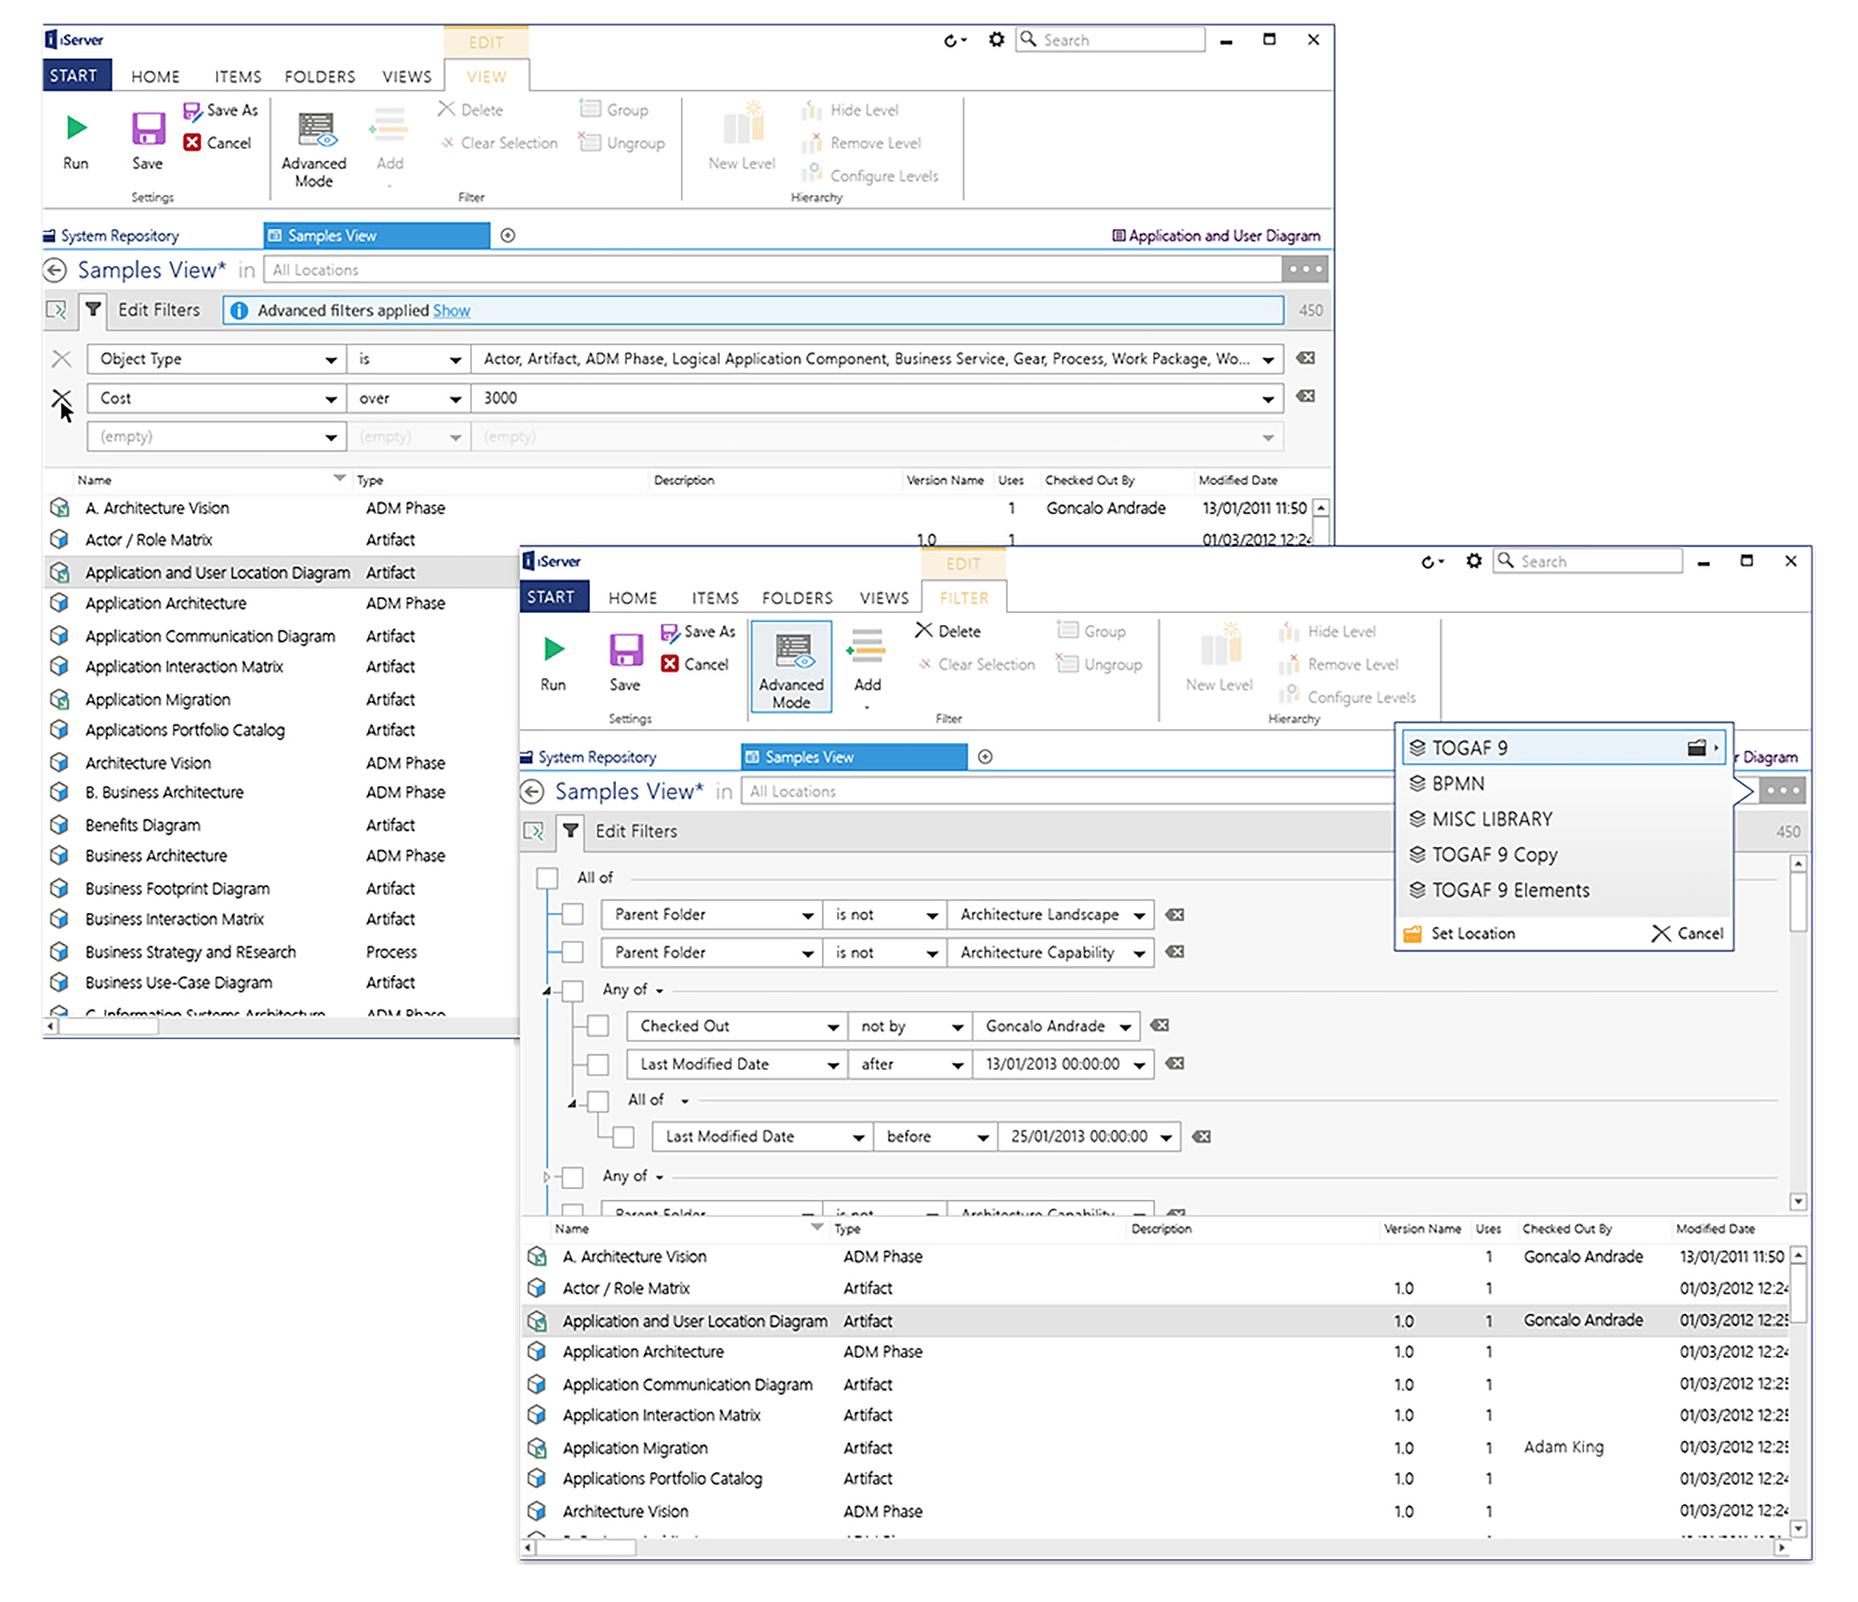Open settings gear in back window

coord(996,40)
